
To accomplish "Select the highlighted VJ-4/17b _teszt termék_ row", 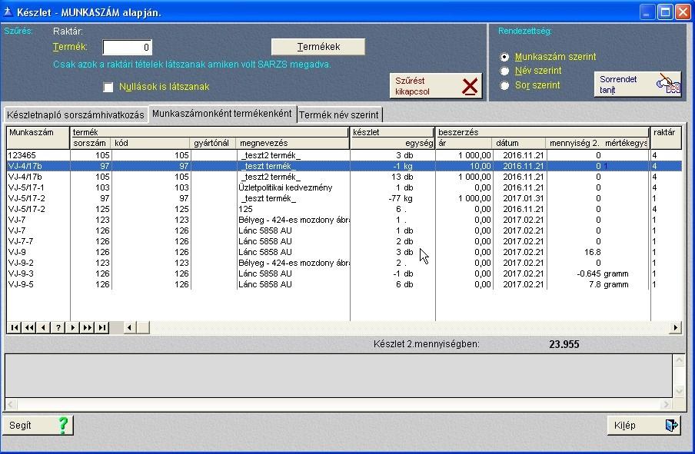I will tap(344, 166).
